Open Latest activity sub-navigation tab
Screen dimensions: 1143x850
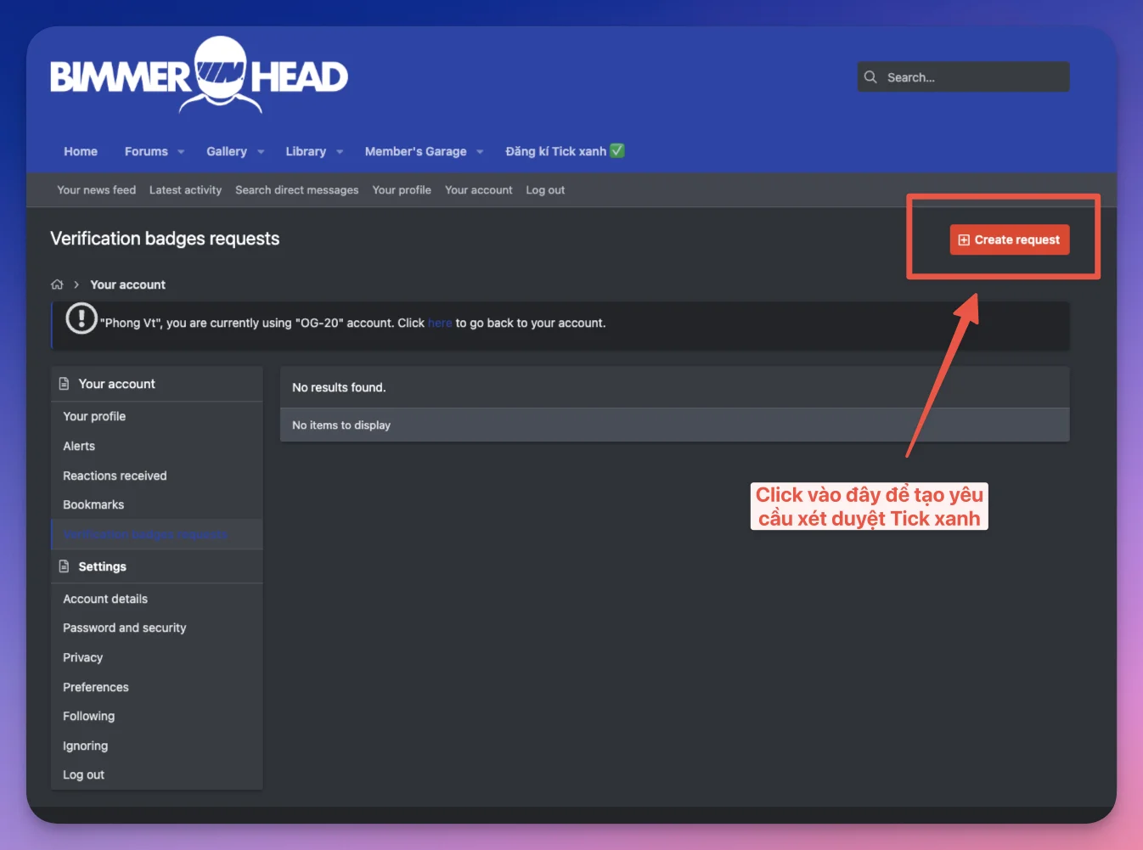pyautogui.click(x=185, y=190)
